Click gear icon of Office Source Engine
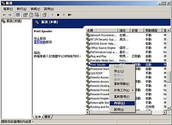 pyautogui.click(x=88, y=48)
